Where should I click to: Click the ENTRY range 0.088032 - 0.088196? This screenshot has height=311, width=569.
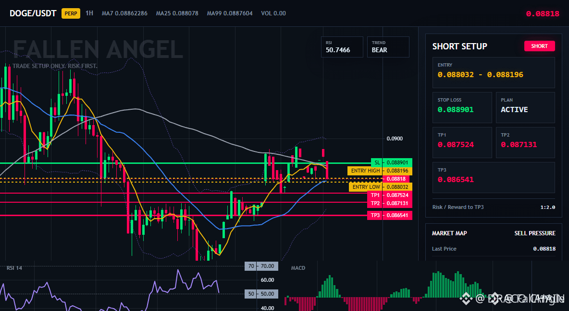(x=480, y=75)
